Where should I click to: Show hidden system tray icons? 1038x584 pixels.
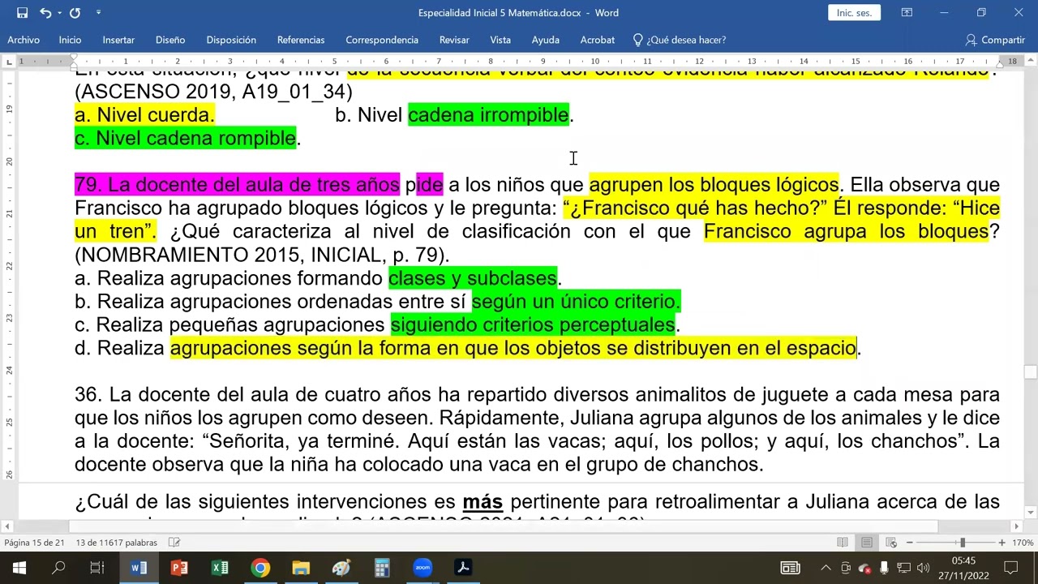(x=826, y=568)
